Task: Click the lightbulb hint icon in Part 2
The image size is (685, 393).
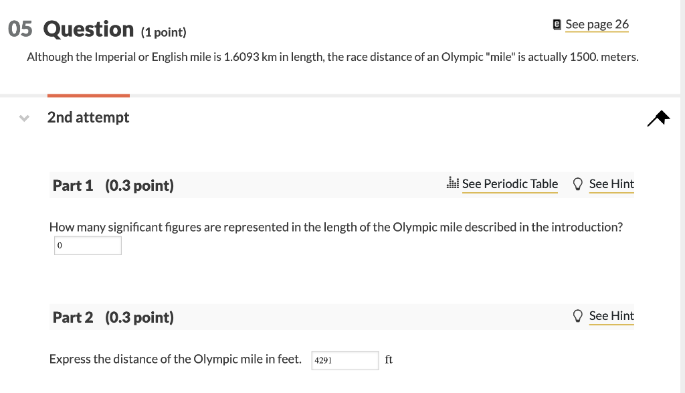Action: [578, 316]
